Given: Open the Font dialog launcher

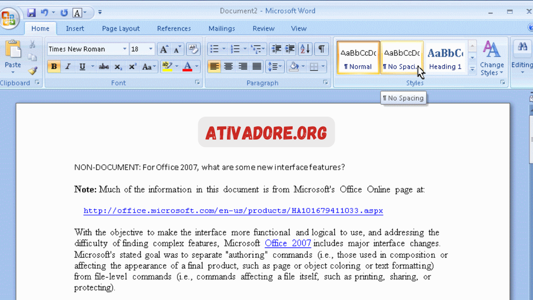Looking at the screenshot, I should click(x=197, y=83).
